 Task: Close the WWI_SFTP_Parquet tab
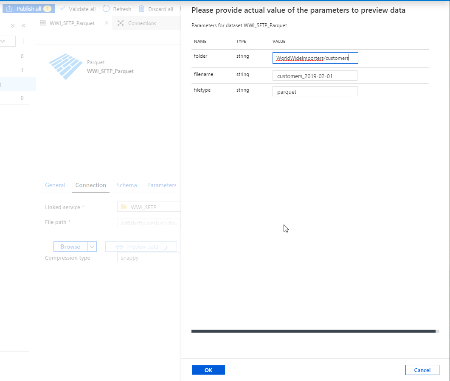[107, 23]
